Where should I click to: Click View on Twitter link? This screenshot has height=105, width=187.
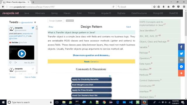click(30, 77)
